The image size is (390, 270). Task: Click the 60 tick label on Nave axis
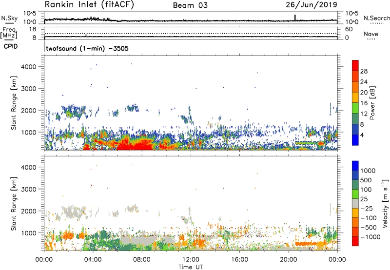(349, 29)
